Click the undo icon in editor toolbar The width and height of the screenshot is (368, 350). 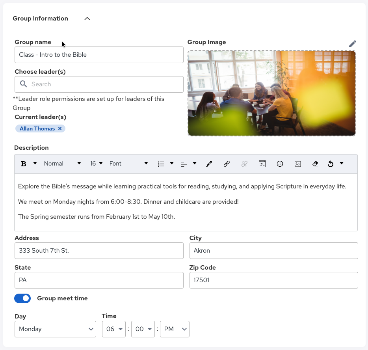point(331,164)
